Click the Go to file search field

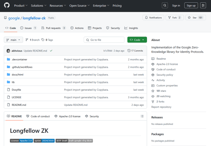pyautogui.click(x=104, y=40)
